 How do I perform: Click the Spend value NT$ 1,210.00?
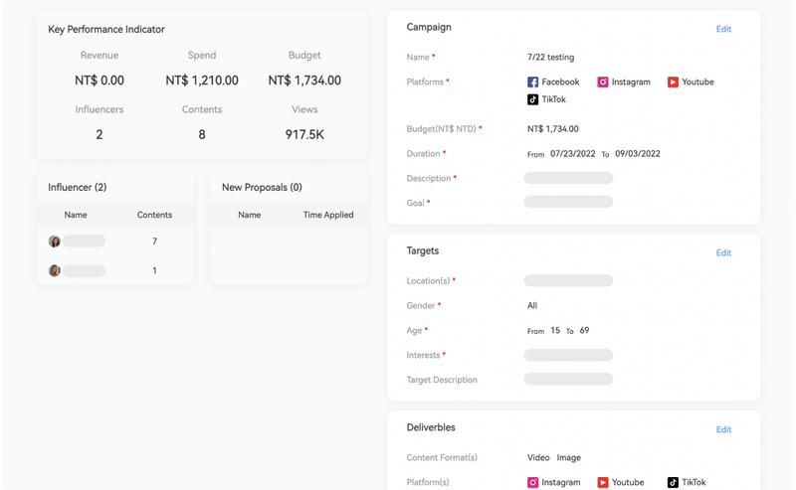(202, 81)
